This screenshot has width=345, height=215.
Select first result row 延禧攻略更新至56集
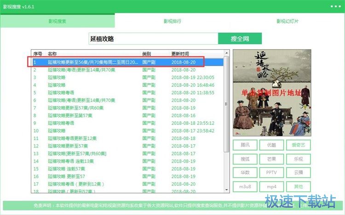[92, 62]
